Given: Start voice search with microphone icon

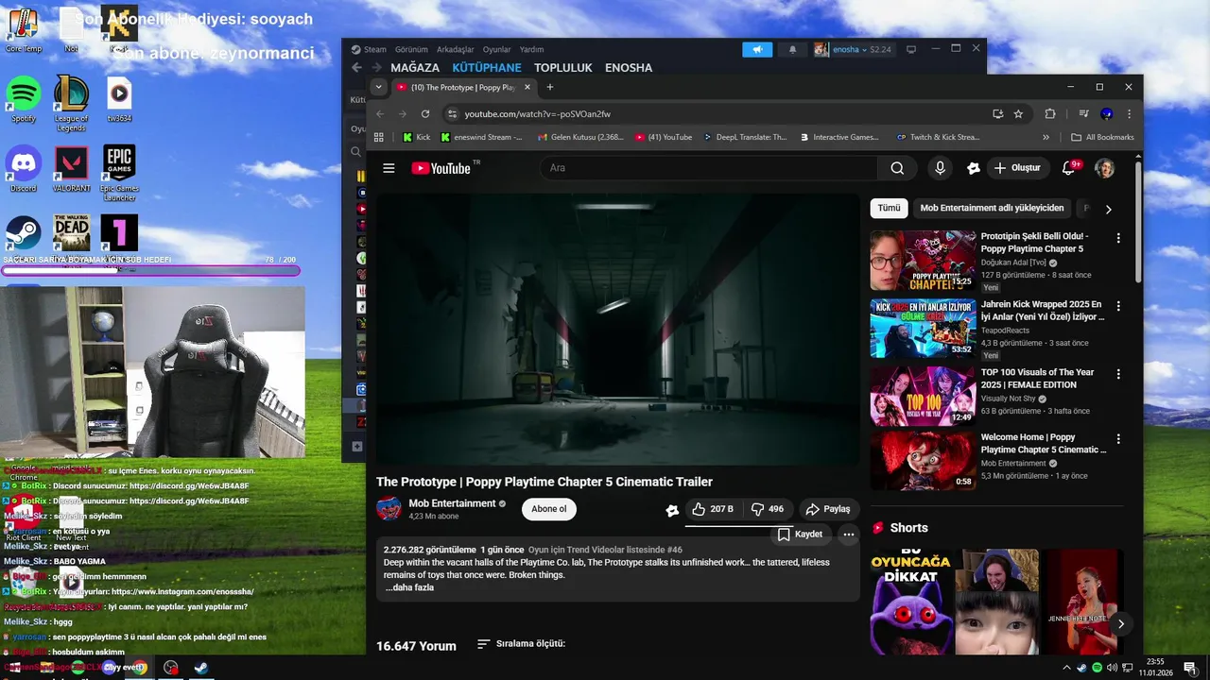Looking at the screenshot, I should click(940, 168).
